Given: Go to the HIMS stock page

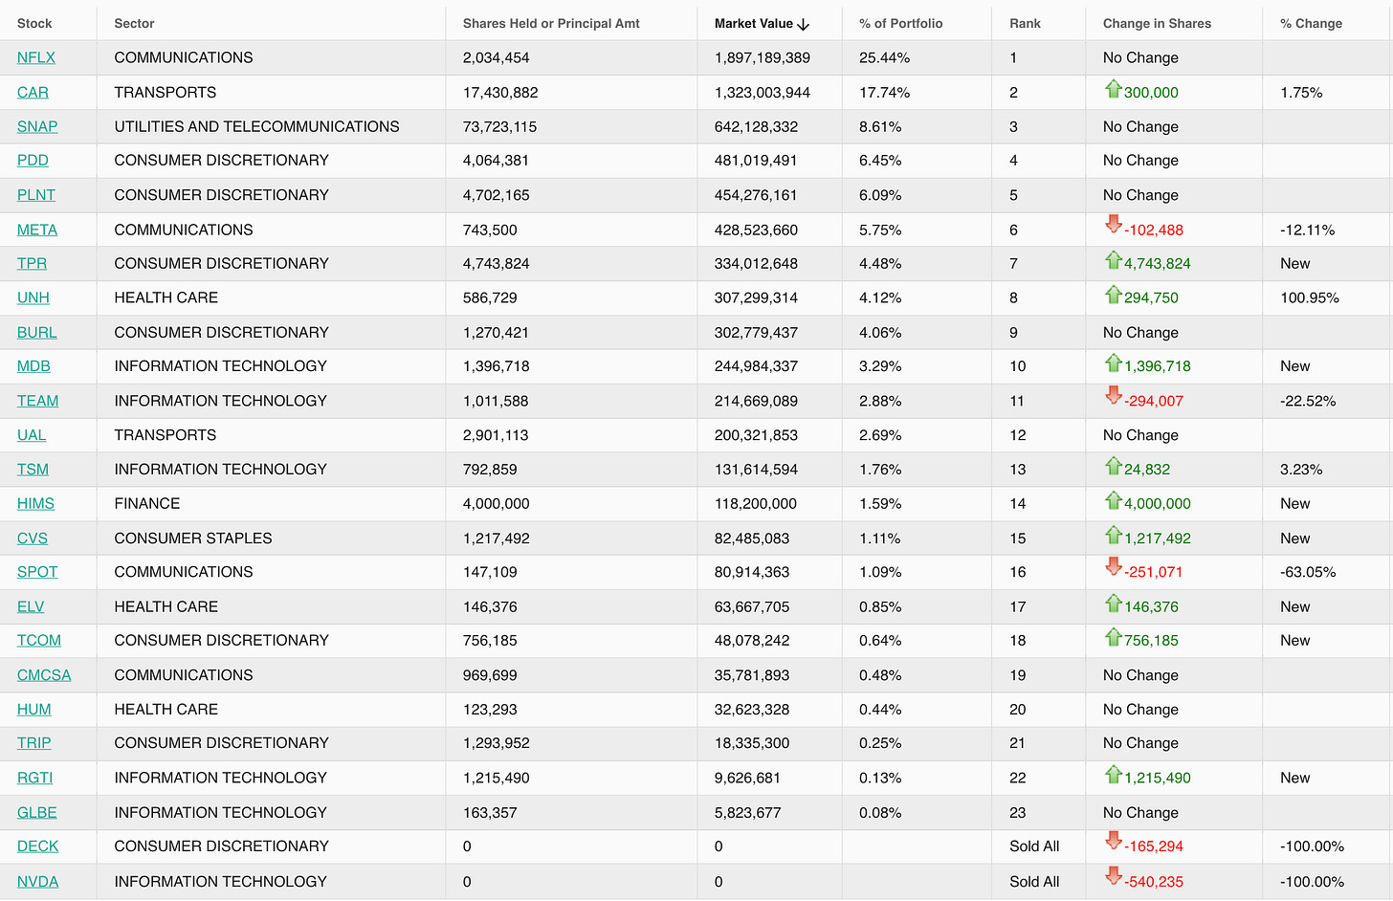Looking at the screenshot, I should 35,503.
